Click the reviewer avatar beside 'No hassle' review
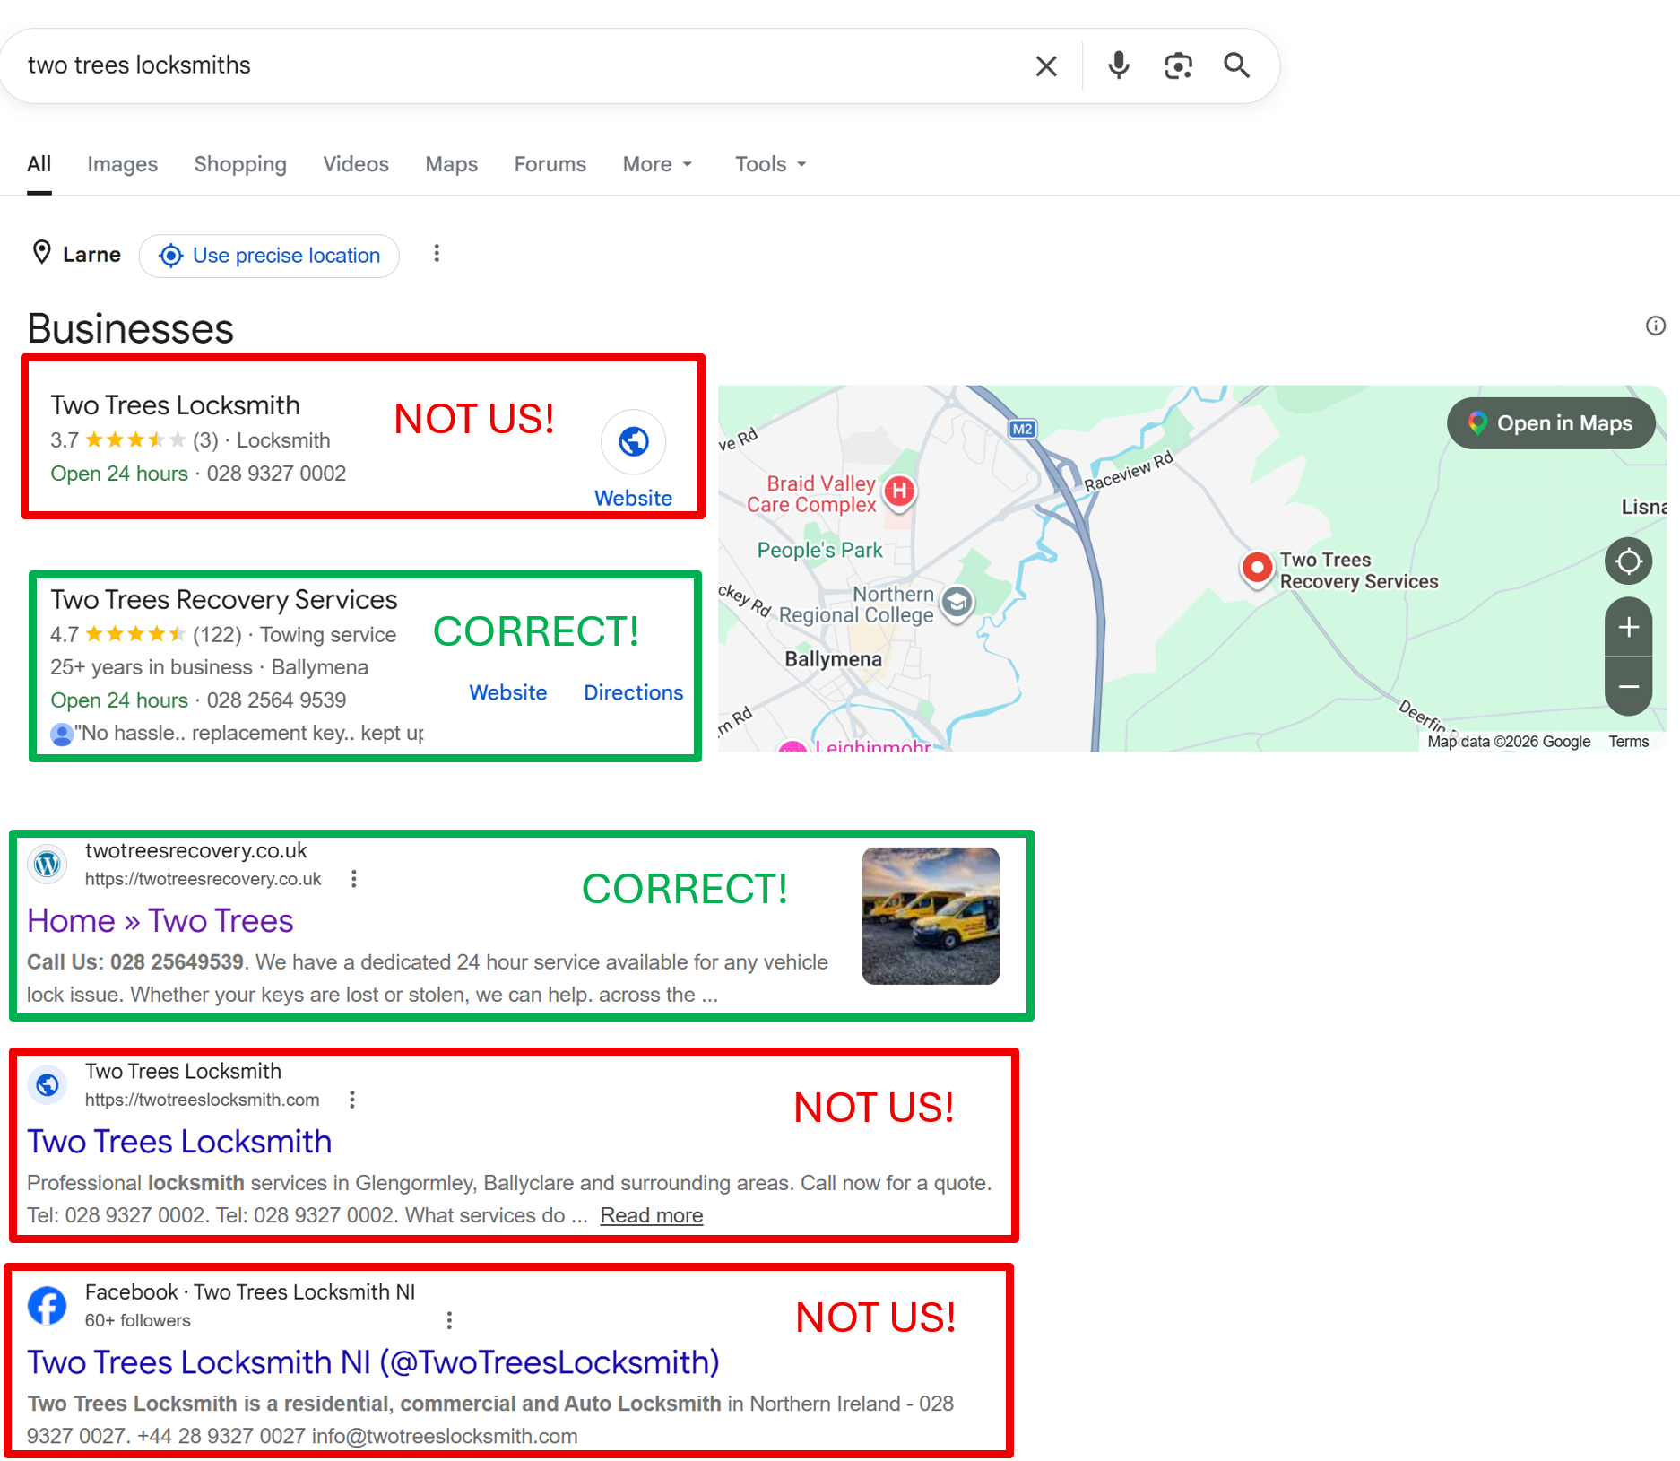The width and height of the screenshot is (1680, 1461). pyautogui.click(x=62, y=734)
